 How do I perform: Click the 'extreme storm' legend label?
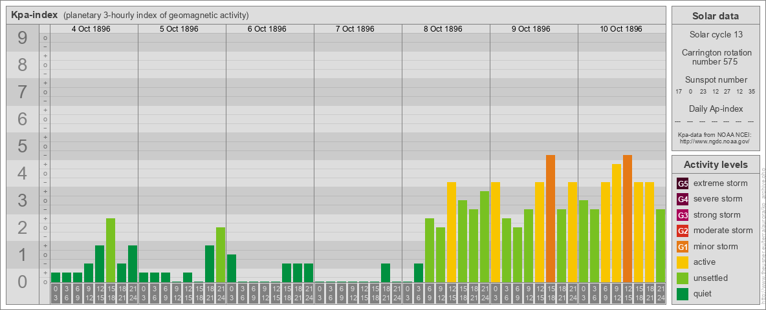point(721,183)
